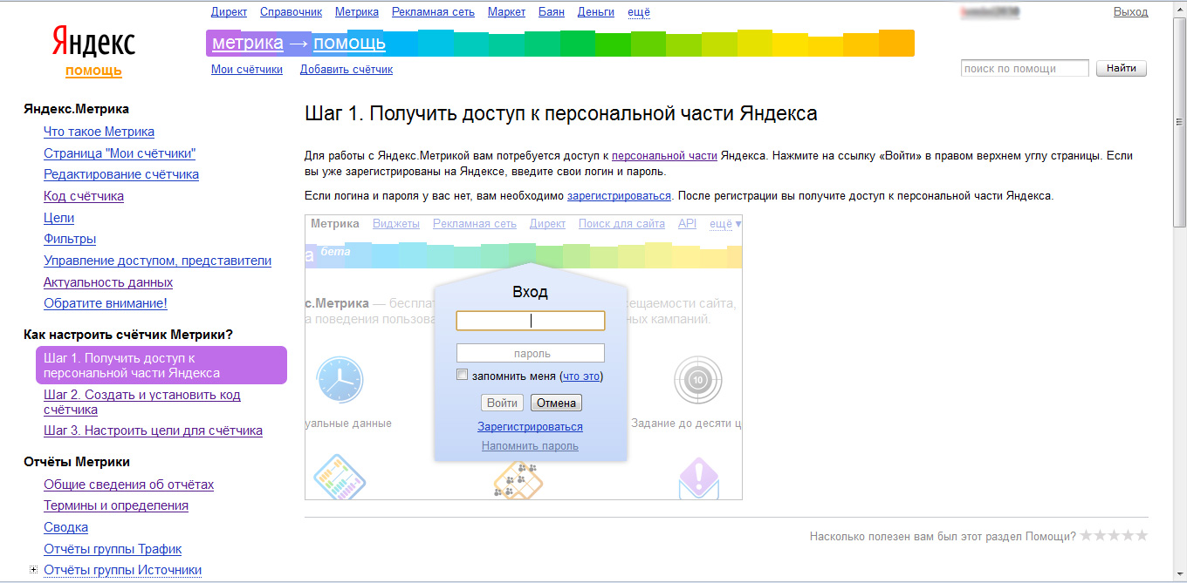Click the target icon with number 10

[x=697, y=380]
